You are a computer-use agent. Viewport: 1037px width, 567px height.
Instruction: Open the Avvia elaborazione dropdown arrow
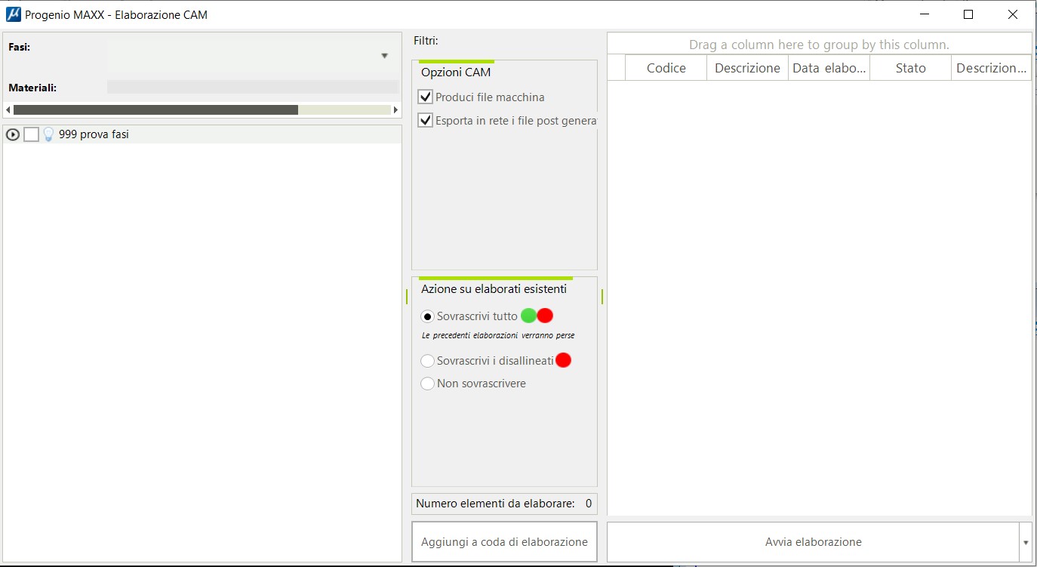1025,542
